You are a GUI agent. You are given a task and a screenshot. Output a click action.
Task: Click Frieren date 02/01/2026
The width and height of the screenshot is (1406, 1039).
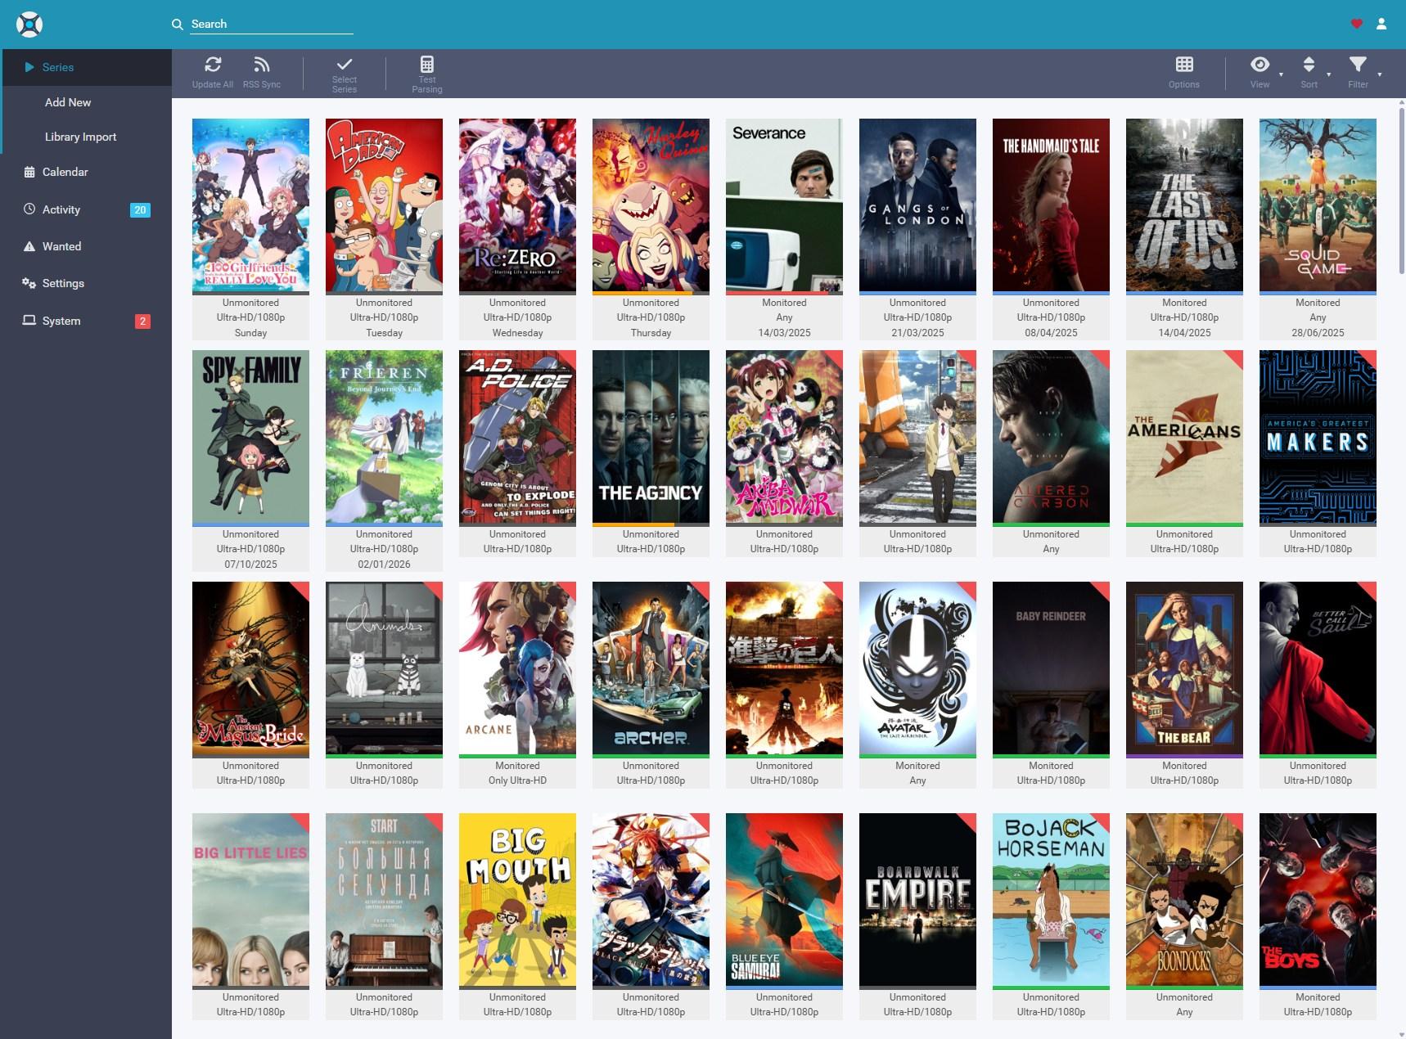tap(384, 564)
